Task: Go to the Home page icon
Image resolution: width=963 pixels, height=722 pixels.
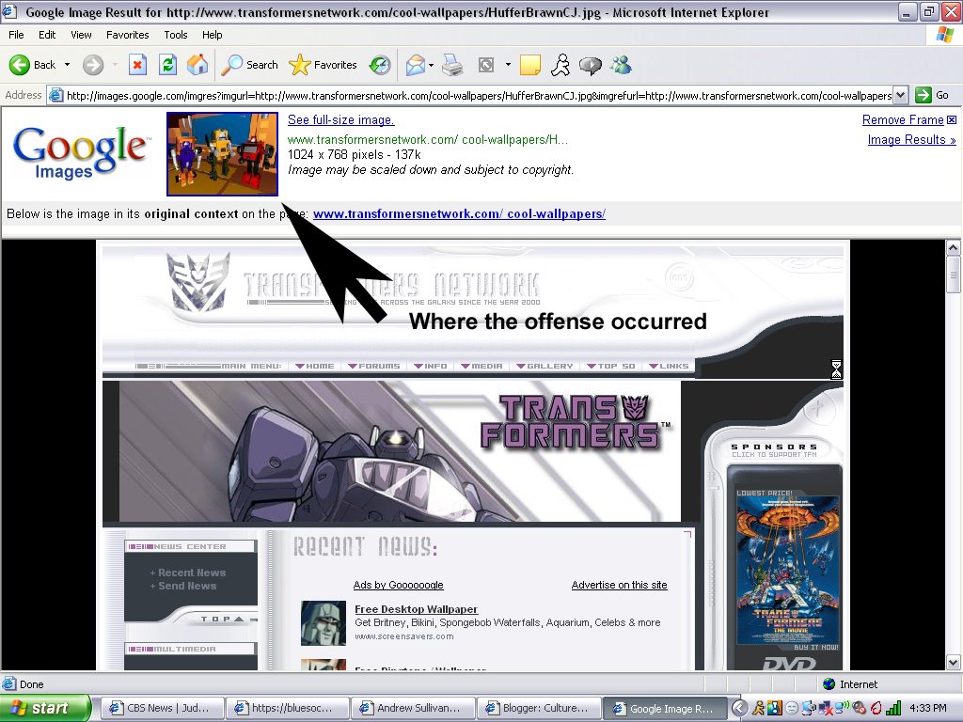Action: (x=197, y=65)
